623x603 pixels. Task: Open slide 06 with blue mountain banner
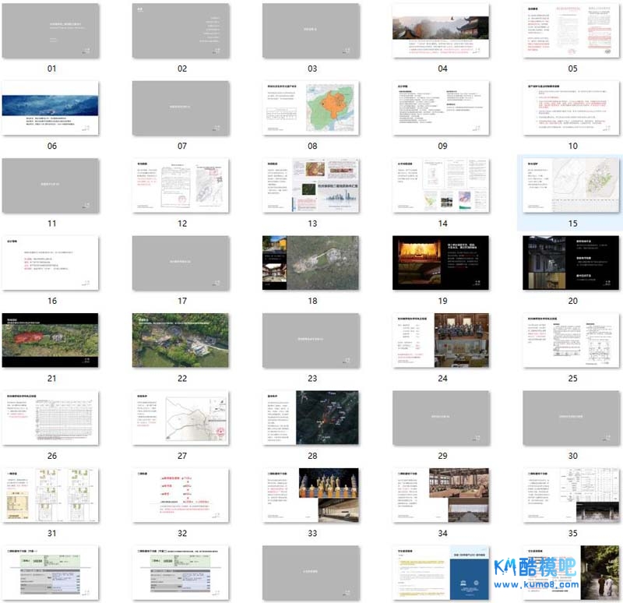(x=51, y=108)
